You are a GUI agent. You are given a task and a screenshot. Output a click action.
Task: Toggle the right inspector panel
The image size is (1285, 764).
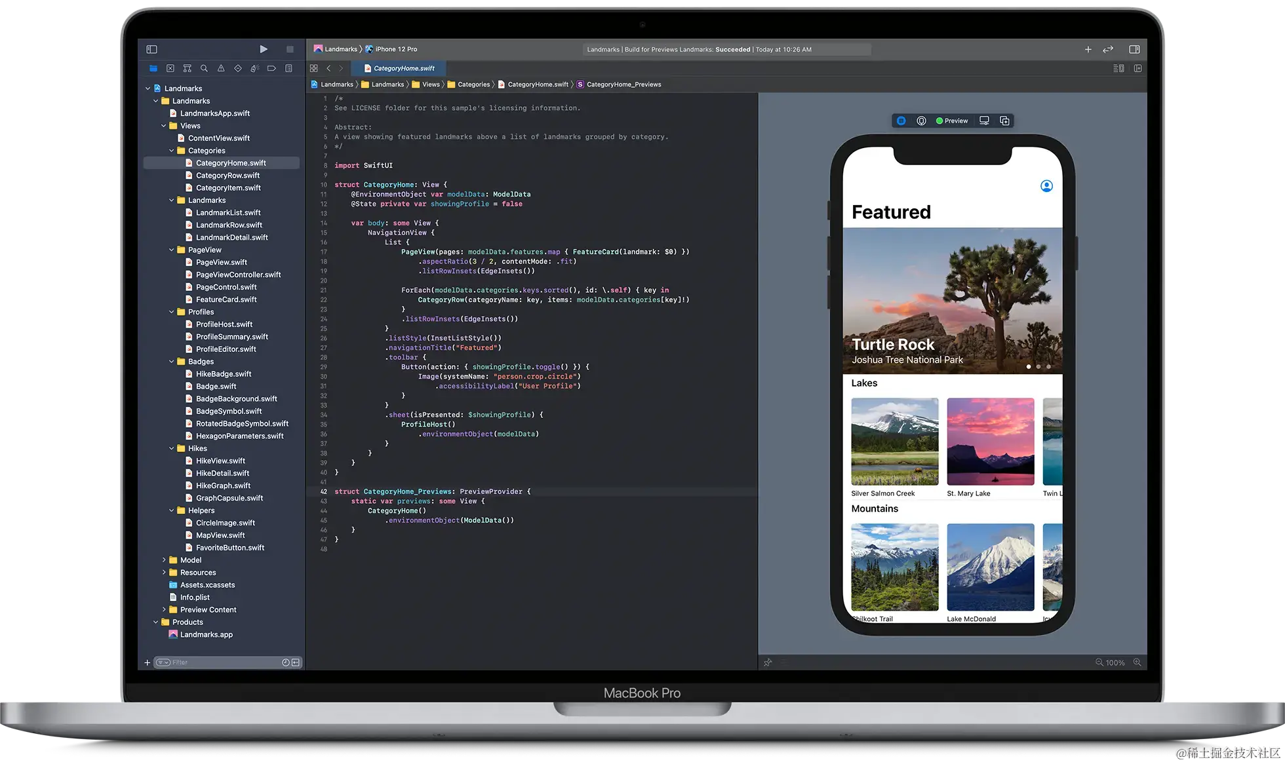[1134, 49]
